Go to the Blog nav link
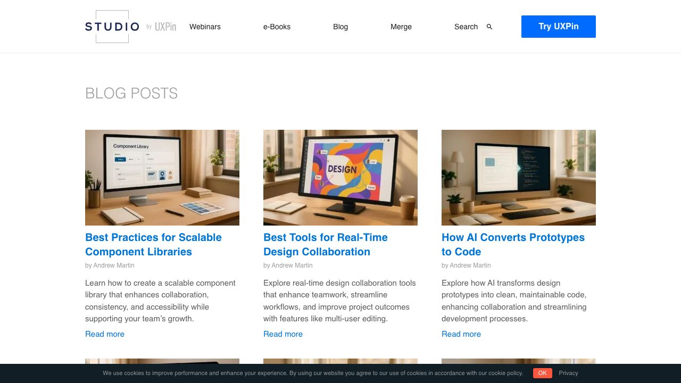Screen dimensions: 681x383 pyautogui.click(x=340, y=27)
